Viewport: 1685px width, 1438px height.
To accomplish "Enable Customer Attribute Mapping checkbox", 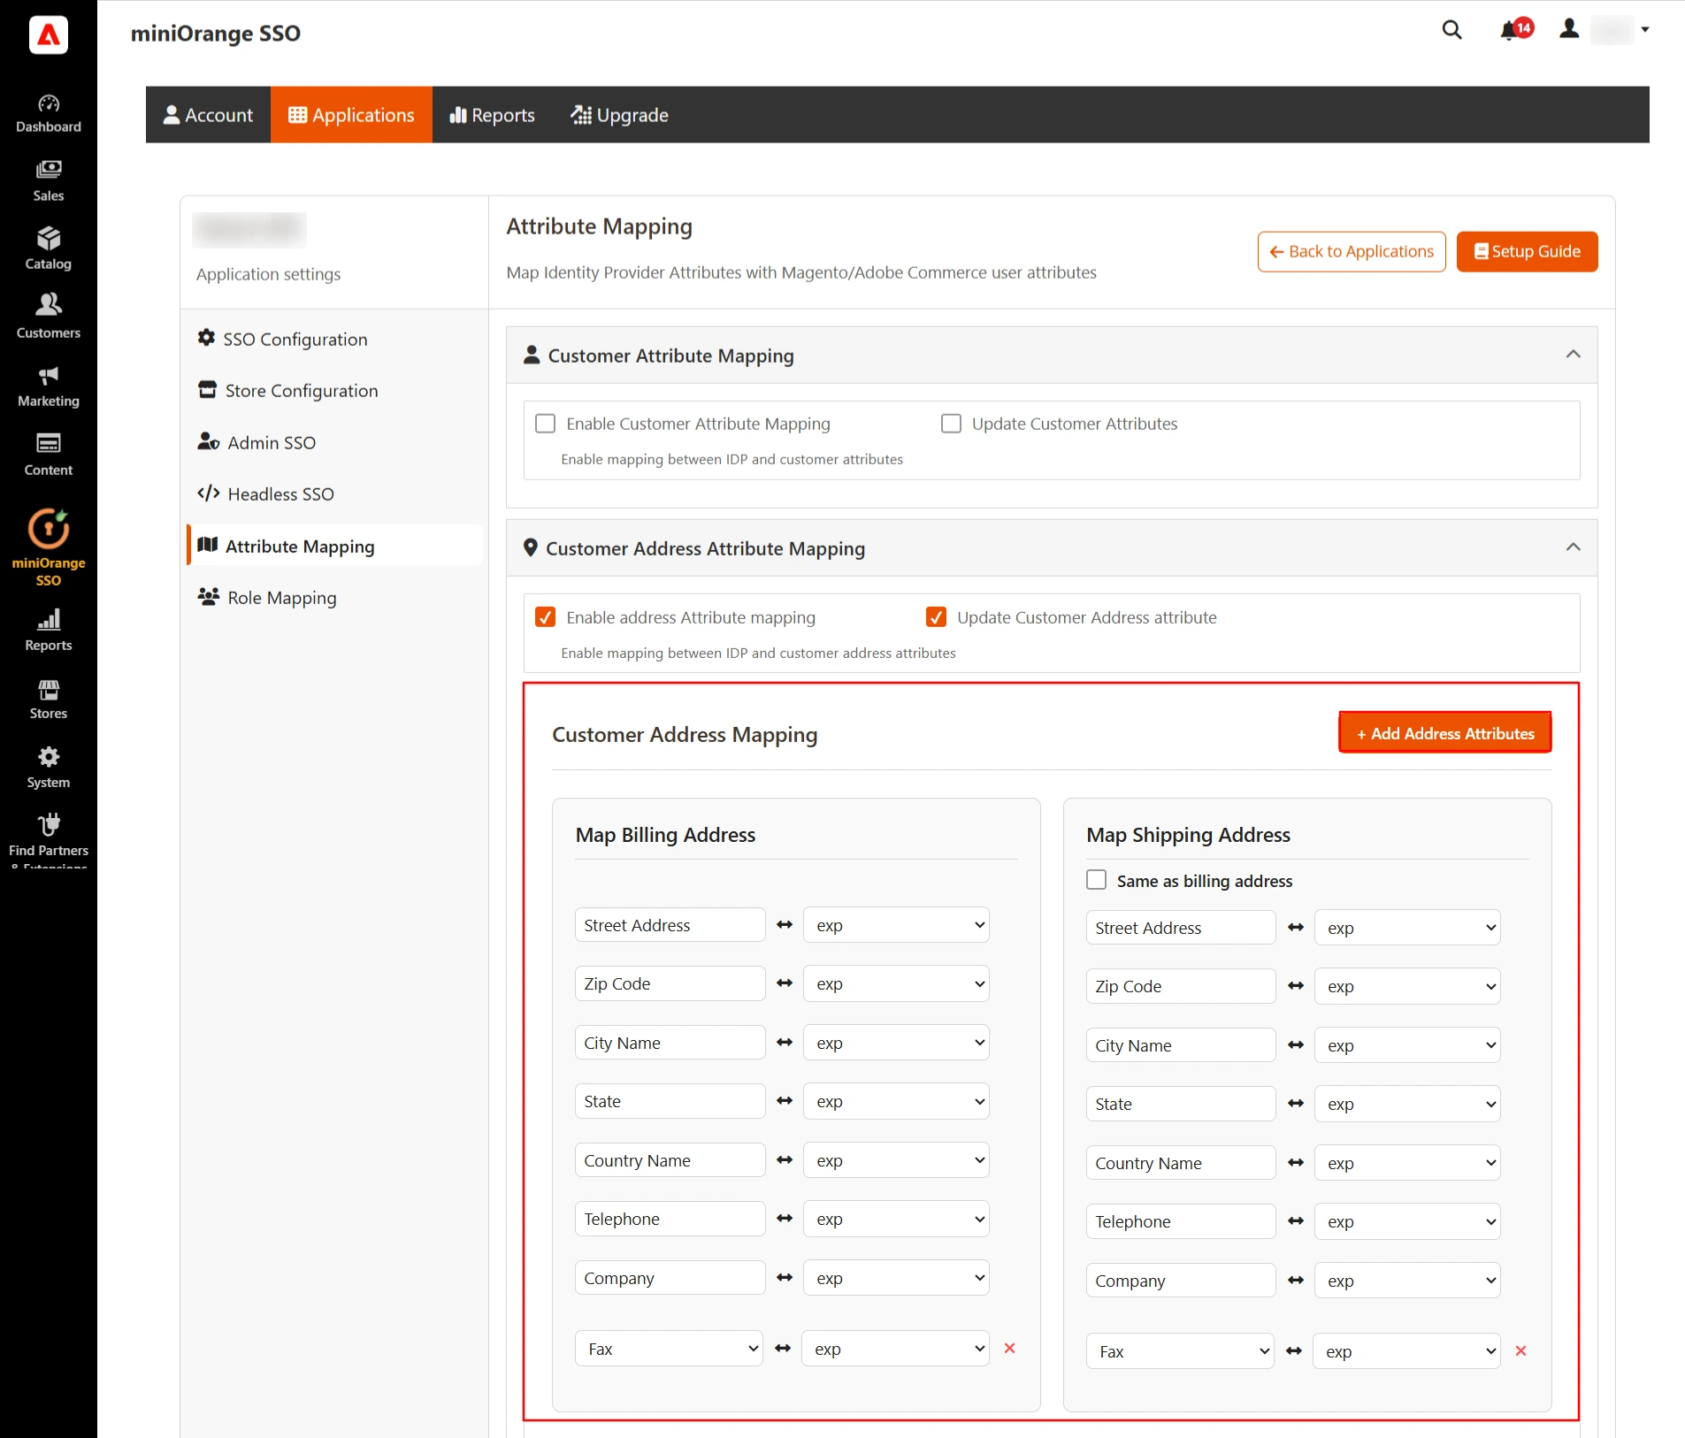I will click(546, 424).
